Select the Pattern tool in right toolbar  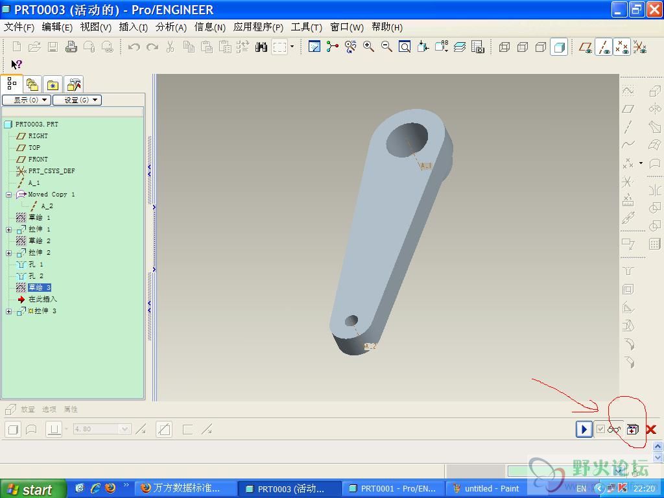click(x=655, y=244)
